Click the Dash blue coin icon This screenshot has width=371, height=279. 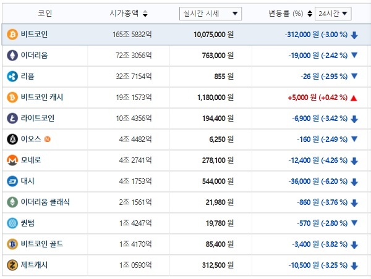(12, 181)
